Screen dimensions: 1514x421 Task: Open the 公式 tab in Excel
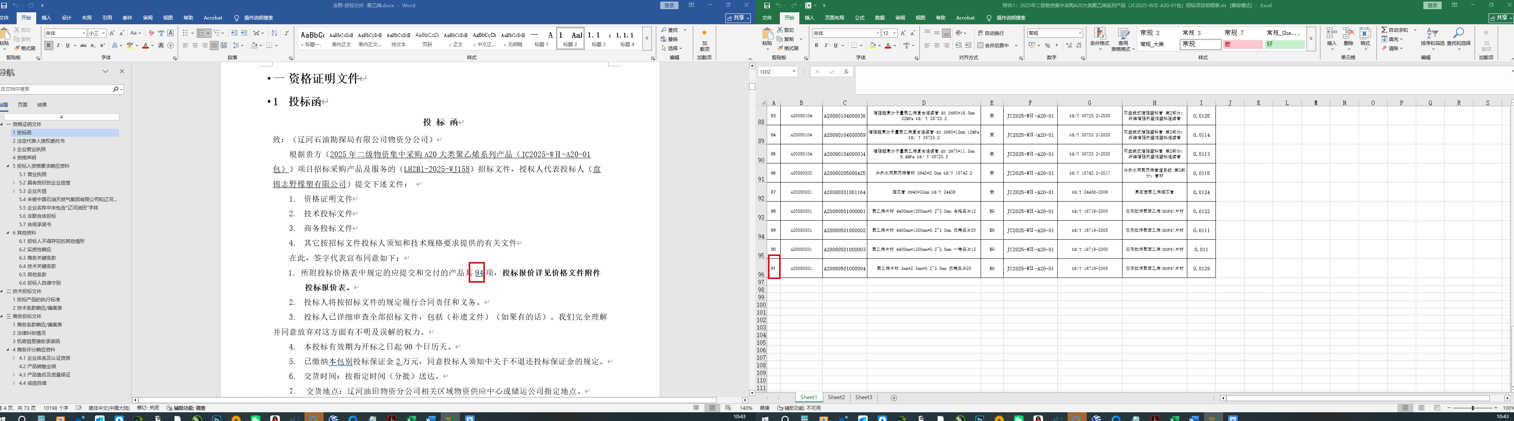point(859,17)
